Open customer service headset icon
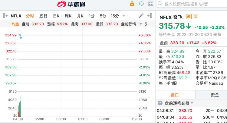This screenshot has height=123, width=227. pos(141,4)
